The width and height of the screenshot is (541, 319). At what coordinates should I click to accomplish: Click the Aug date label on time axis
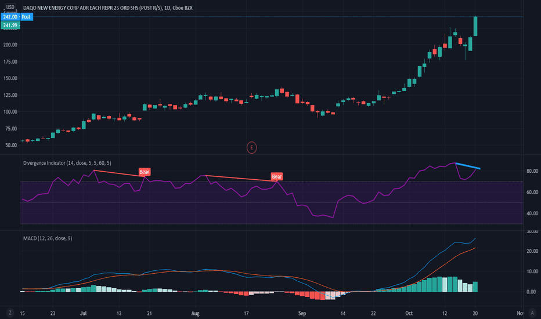(x=195, y=313)
